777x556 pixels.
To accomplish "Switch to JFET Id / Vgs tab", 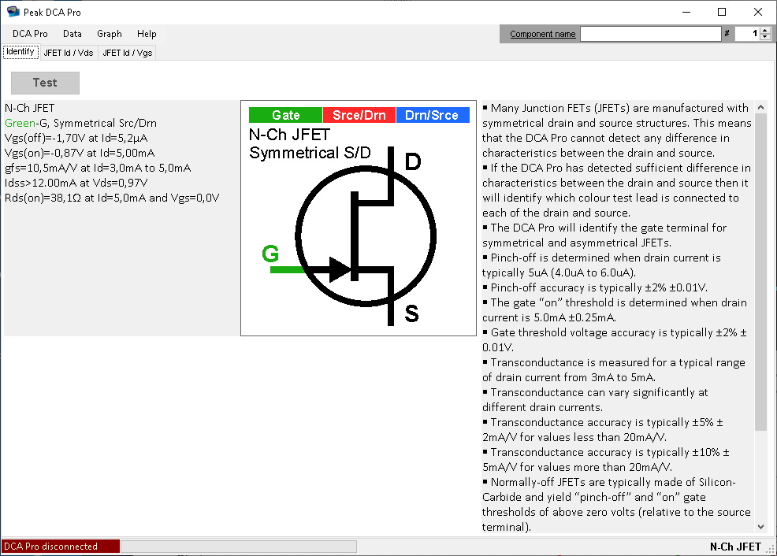I will click(127, 53).
